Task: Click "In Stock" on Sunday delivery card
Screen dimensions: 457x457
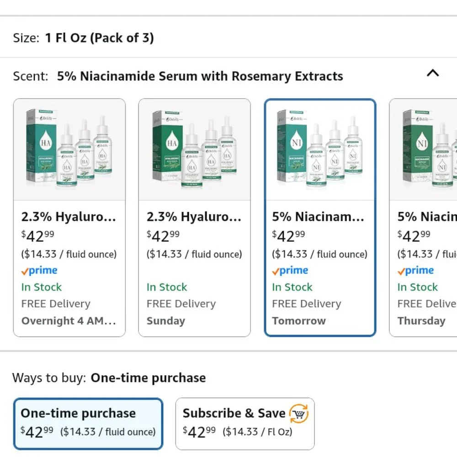Action: [x=167, y=287]
